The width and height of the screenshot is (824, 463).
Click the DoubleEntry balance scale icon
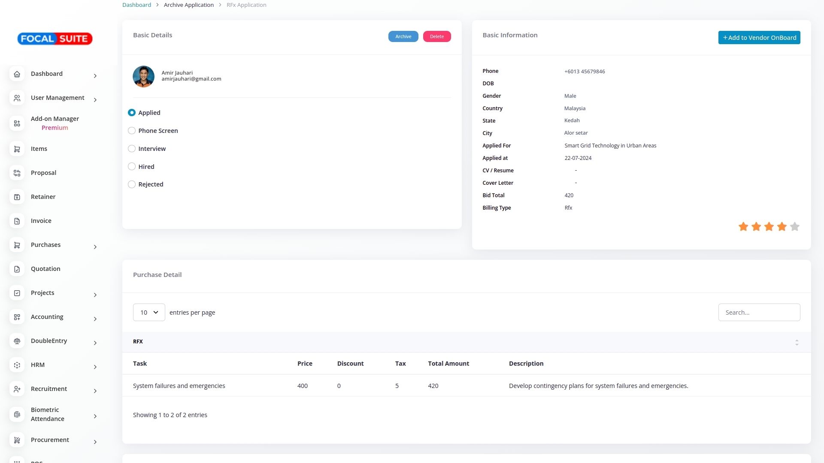coord(17,341)
